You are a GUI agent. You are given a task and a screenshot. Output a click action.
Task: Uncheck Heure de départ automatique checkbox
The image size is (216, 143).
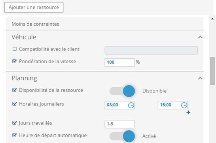coord(15,135)
